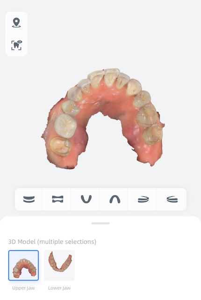Screen dimensions: 201x300
Task: Toggle the tooth visibility eye icon
Action: [16, 45]
